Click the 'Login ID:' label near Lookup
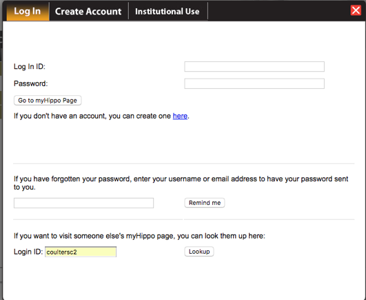 click(x=28, y=252)
